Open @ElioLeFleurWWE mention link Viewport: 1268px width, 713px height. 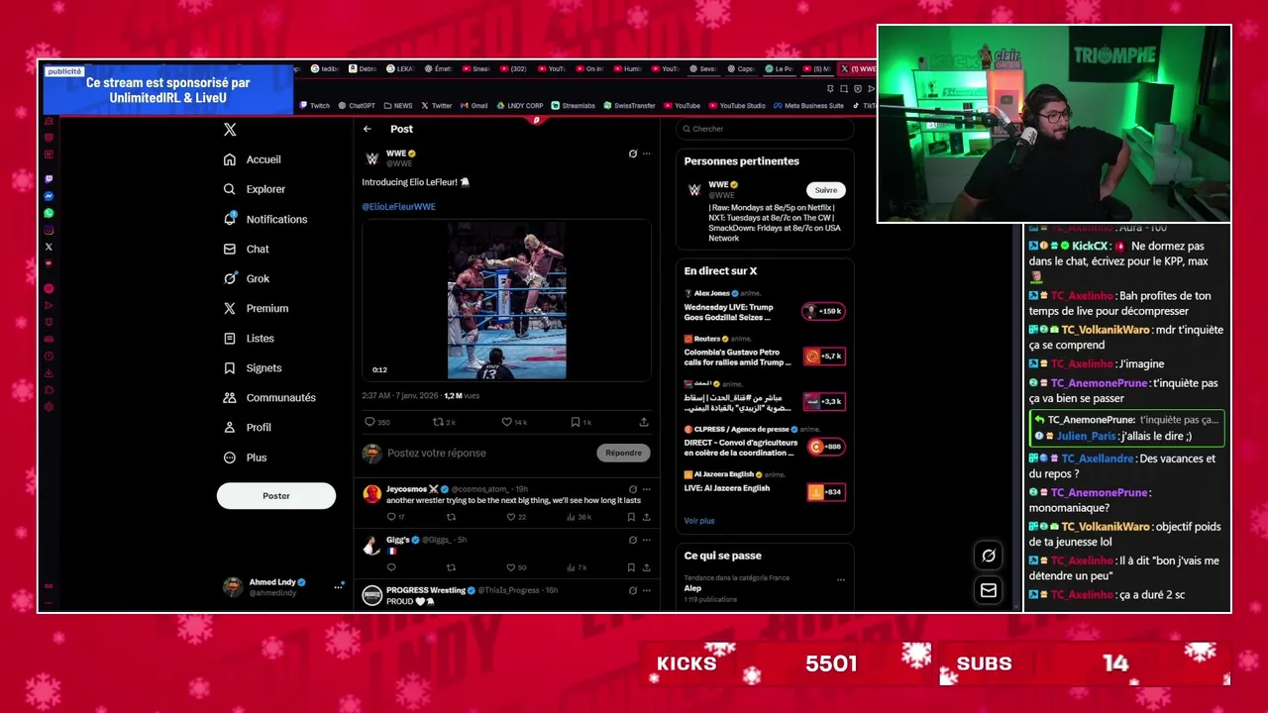(x=398, y=207)
